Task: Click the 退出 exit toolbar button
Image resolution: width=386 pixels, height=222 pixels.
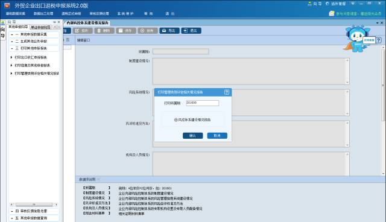Action: coord(191,31)
